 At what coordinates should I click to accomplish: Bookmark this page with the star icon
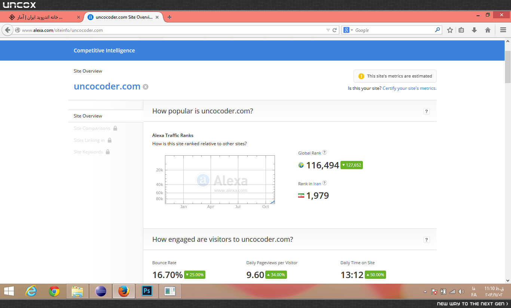pos(450,30)
